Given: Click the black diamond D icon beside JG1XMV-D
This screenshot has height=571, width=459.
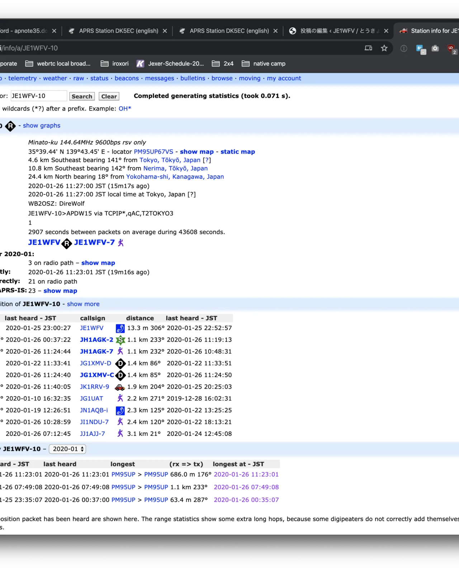Looking at the screenshot, I should pyautogui.click(x=120, y=363).
